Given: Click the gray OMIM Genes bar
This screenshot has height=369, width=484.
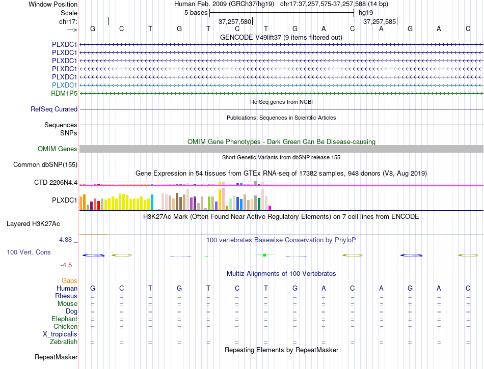Looking at the screenshot, I should [282, 149].
